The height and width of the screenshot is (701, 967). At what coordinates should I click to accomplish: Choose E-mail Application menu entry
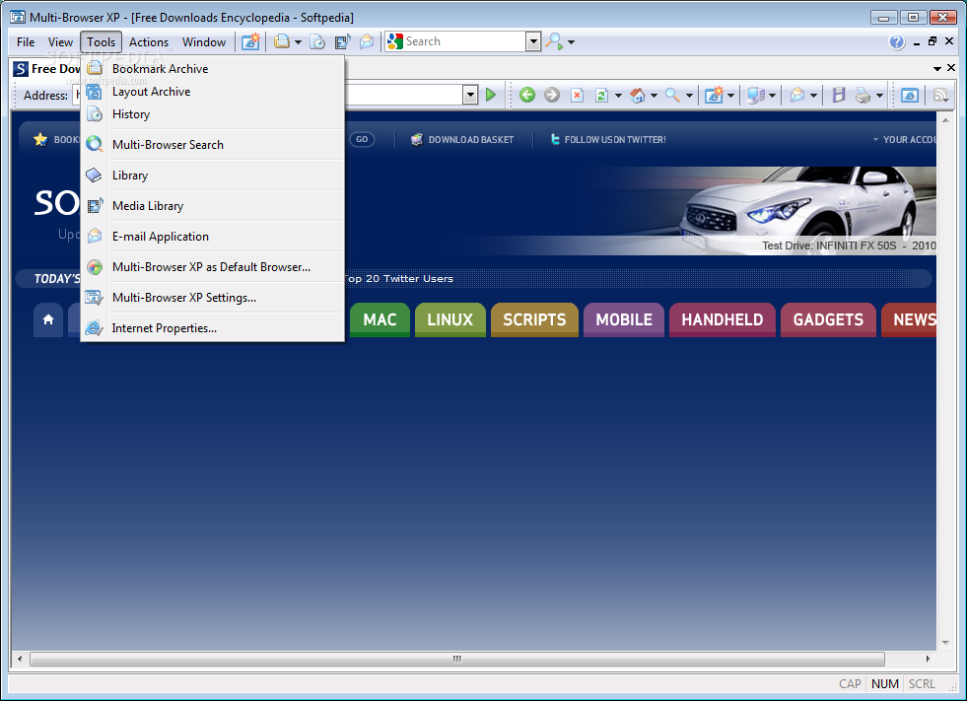[x=212, y=237]
